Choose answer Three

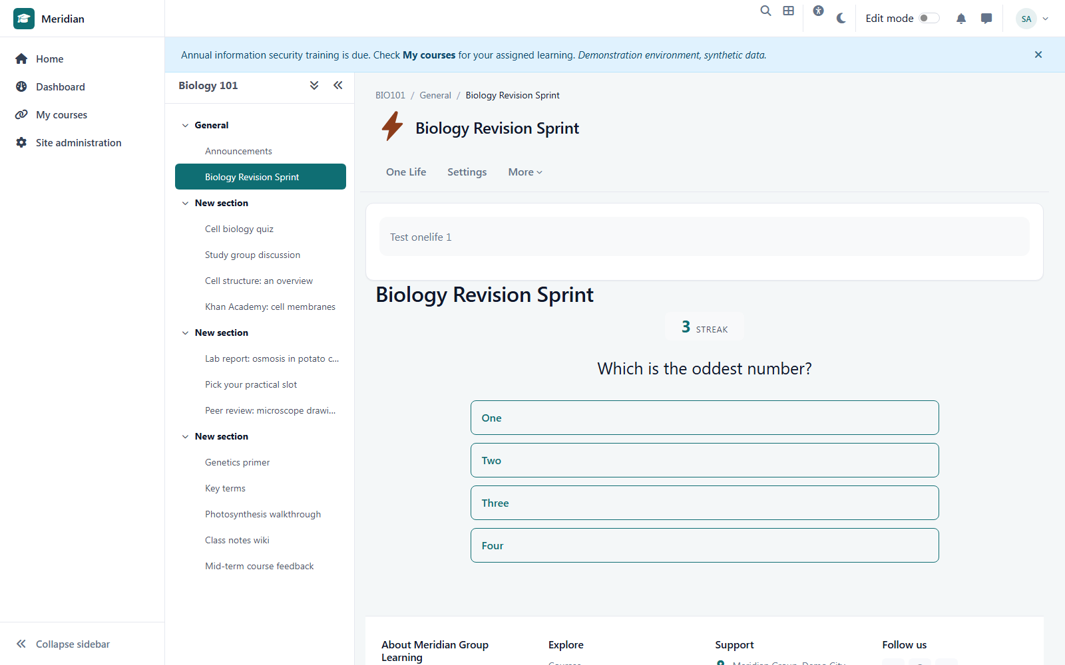coord(705,503)
